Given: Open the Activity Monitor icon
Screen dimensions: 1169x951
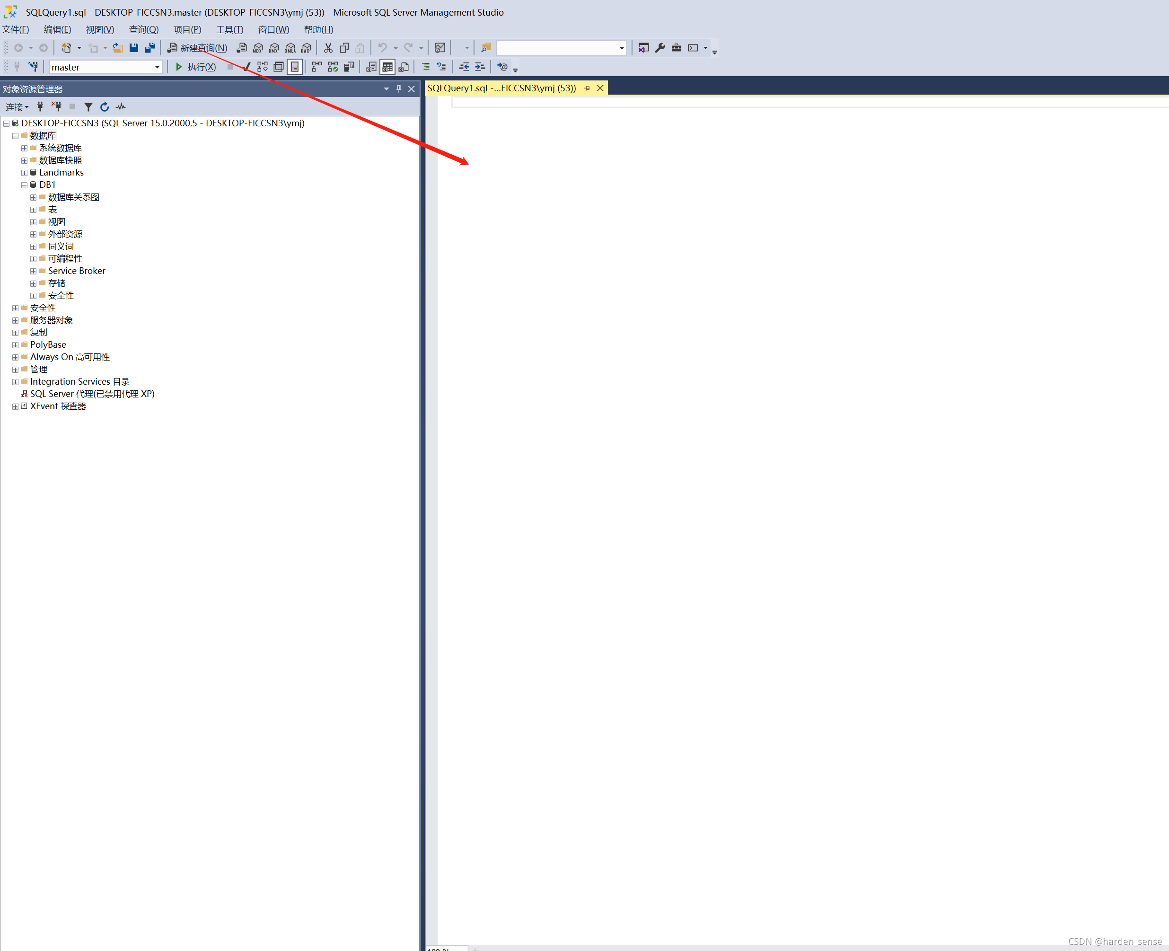Looking at the screenshot, I should point(121,107).
